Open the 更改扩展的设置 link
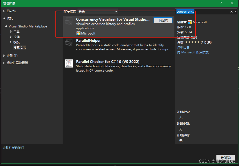The image size is (239, 166). point(13,148)
